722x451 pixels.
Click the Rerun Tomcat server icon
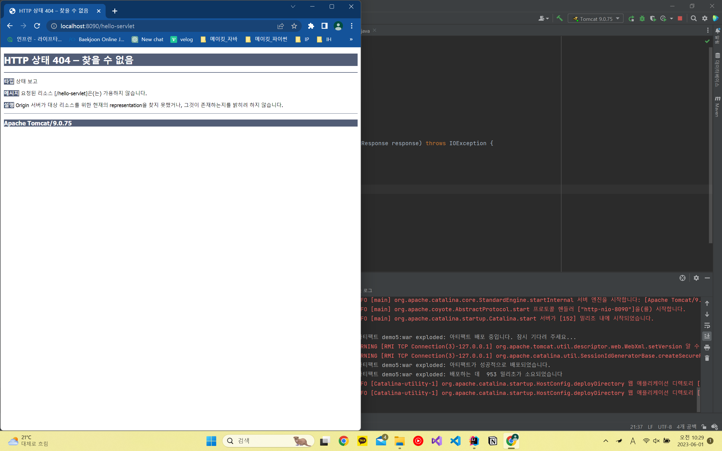click(x=631, y=19)
